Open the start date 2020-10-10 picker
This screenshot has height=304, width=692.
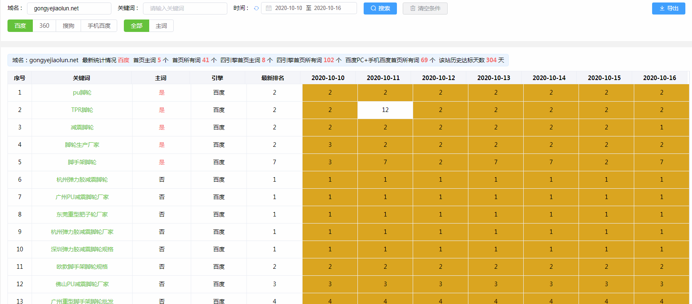click(x=288, y=8)
